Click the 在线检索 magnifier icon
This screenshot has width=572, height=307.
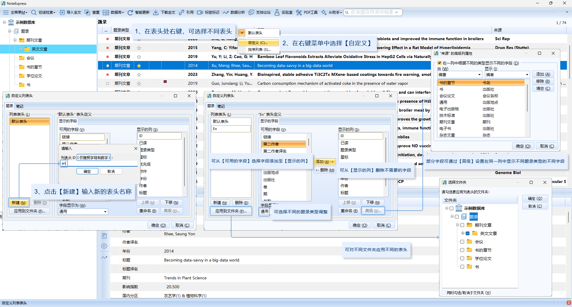click(x=34, y=12)
